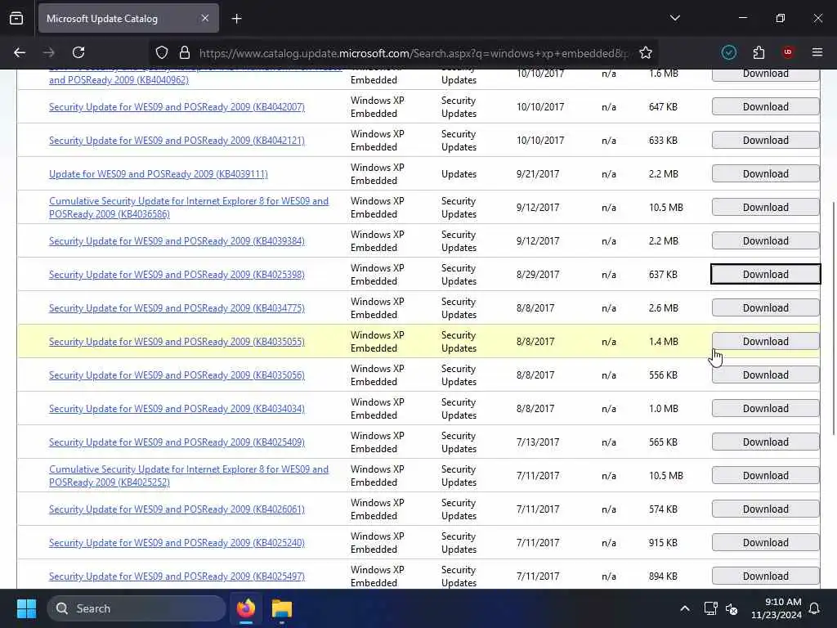Click the 9/21/2017 date cell

[x=538, y=174]
